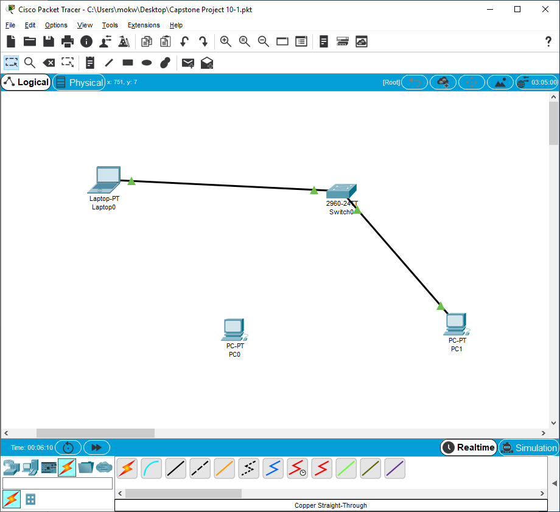Viewport: 560px width, 512px height.
Task: Save the project with floppy icon
Action: (x=49, y=41)
